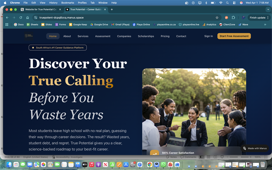Open the Bookmarks menu in menu bar
This screenshot has width=272, height=170.
click(68, 3)
